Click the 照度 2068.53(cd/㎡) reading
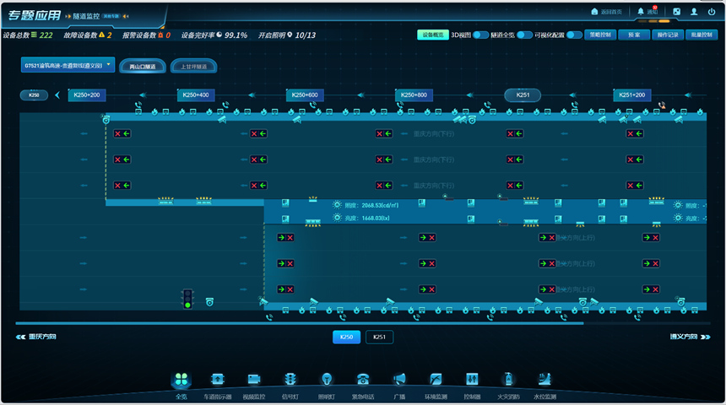 click(371, 205)
